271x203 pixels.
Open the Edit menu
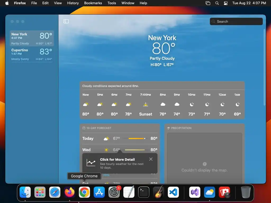[46, 3]
